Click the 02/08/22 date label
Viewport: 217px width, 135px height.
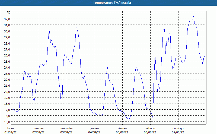pyautogui.click(x=39, y=132)
